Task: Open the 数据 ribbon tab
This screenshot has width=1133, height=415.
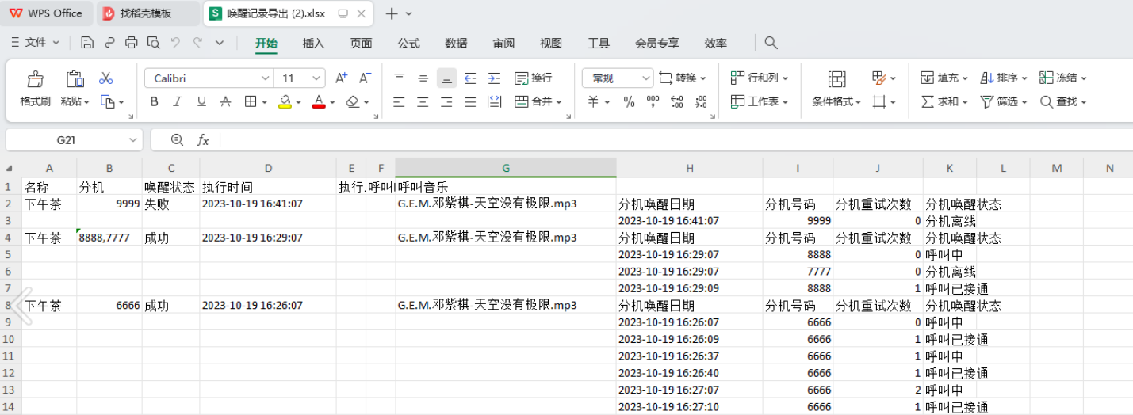Action: (x=456, y=44)
